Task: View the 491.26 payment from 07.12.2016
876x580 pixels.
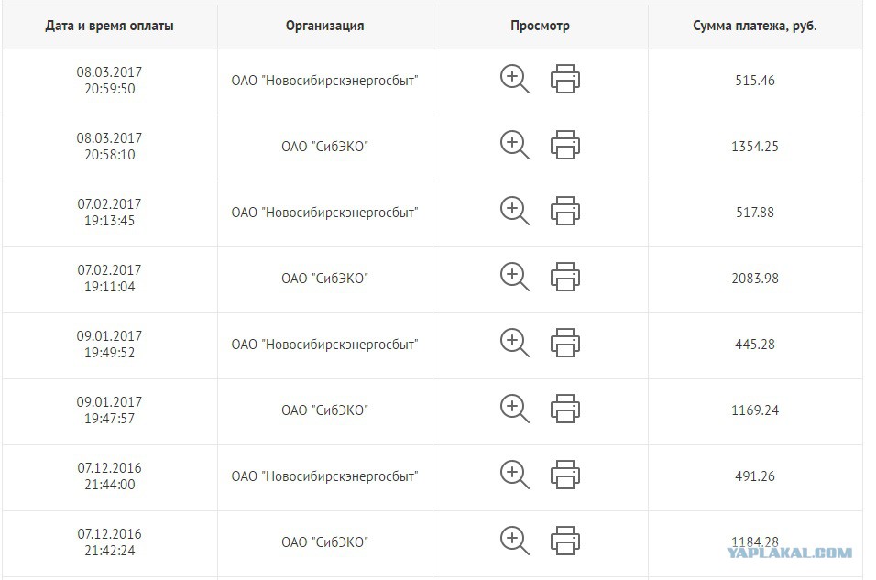Action: 515,475
